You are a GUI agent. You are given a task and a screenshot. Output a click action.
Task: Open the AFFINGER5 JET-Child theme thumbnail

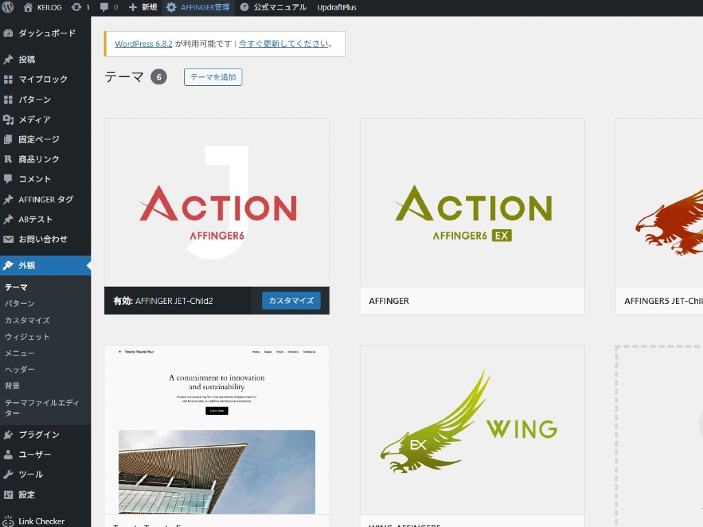click(x=659, y=202)
